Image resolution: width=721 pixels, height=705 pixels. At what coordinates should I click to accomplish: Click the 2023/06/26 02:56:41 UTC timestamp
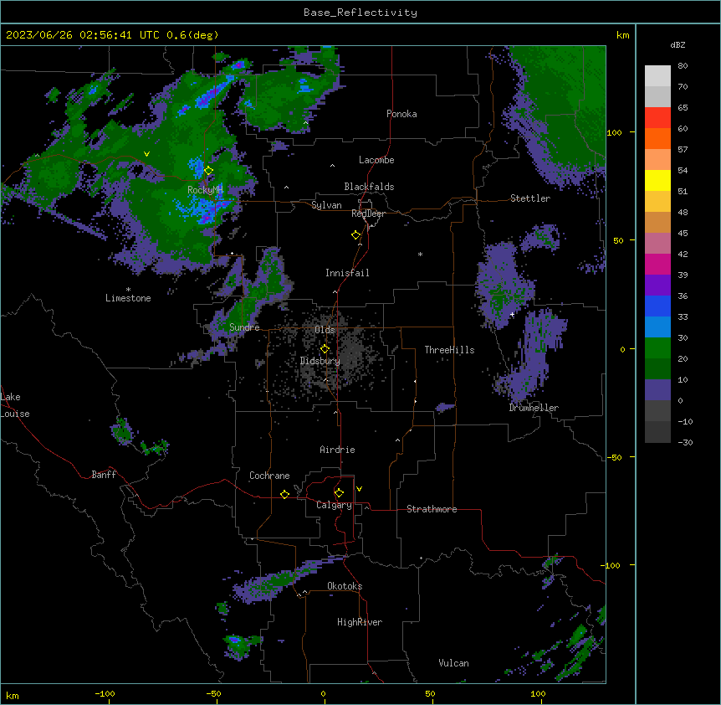pyautogui.click(x=83, y=35)
